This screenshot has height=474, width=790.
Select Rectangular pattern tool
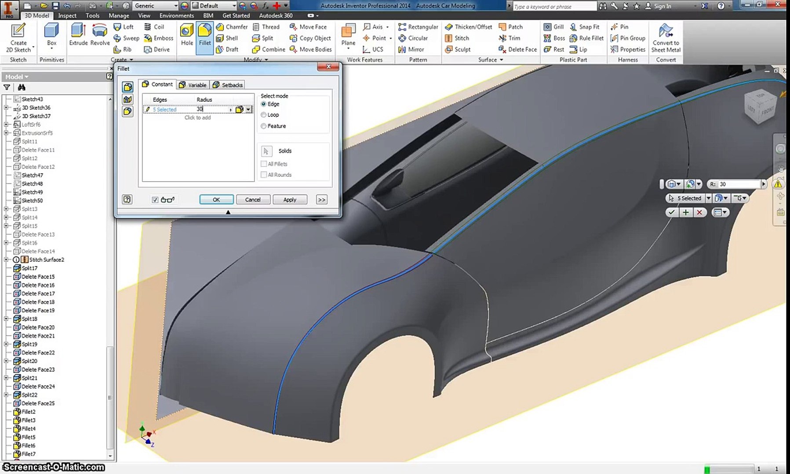tap(418, 27)
